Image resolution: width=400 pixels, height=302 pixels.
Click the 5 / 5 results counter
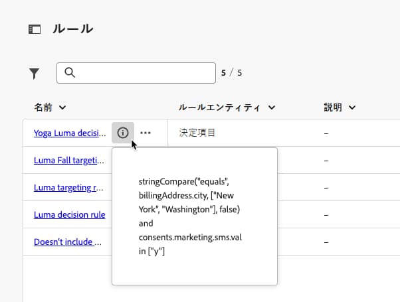click(232, 73)
